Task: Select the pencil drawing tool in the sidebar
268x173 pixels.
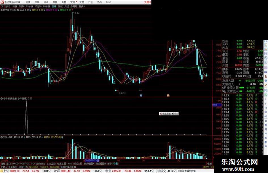Action: pos(266,85)
